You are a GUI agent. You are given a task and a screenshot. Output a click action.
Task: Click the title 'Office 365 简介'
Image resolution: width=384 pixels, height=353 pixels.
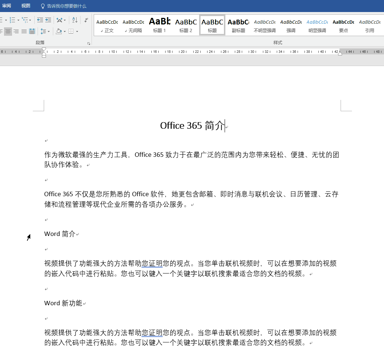192,125
